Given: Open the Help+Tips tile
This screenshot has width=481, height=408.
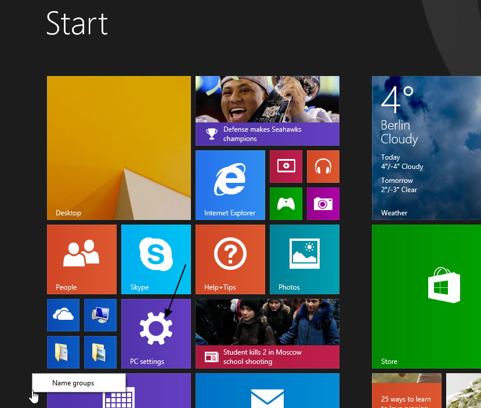Looking at the screenshot, I should [230, 259].
